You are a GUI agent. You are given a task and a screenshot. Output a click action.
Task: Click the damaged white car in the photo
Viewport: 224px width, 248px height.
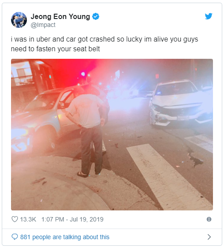coord(181,103)
